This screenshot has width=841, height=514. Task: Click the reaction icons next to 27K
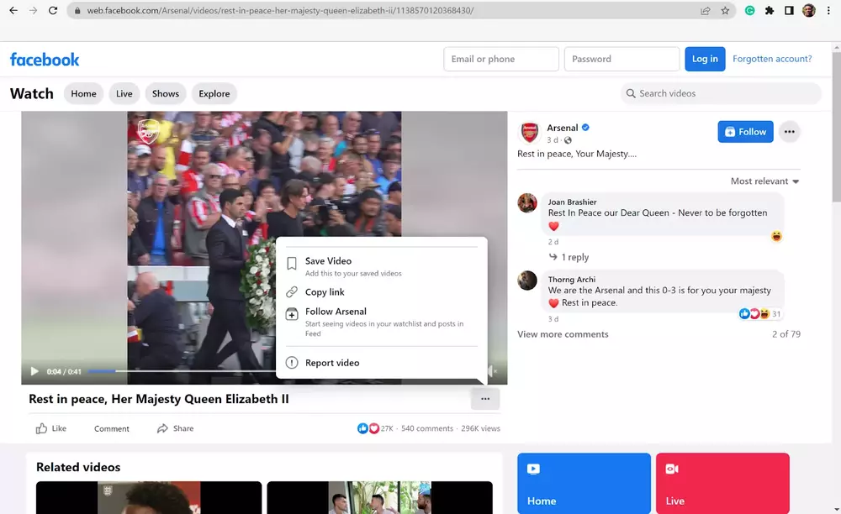tap(368, 428)
